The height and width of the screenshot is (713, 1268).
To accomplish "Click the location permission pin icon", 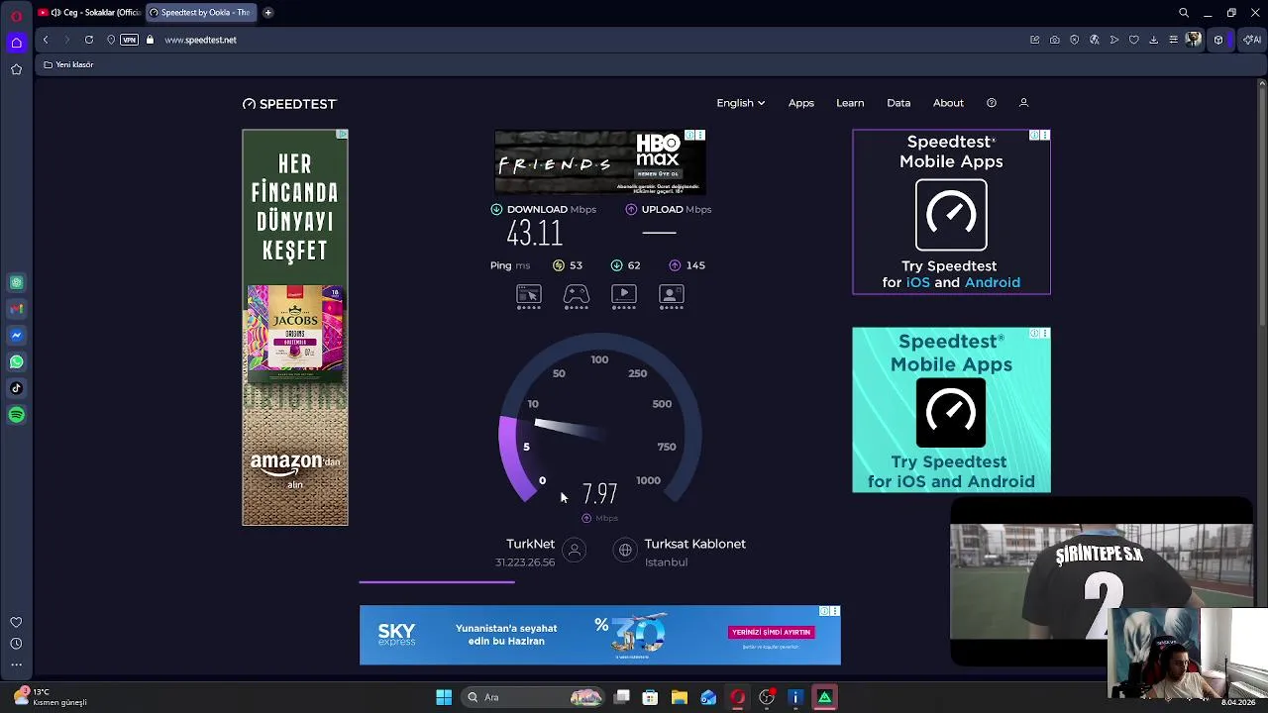I will coord(111,40).
